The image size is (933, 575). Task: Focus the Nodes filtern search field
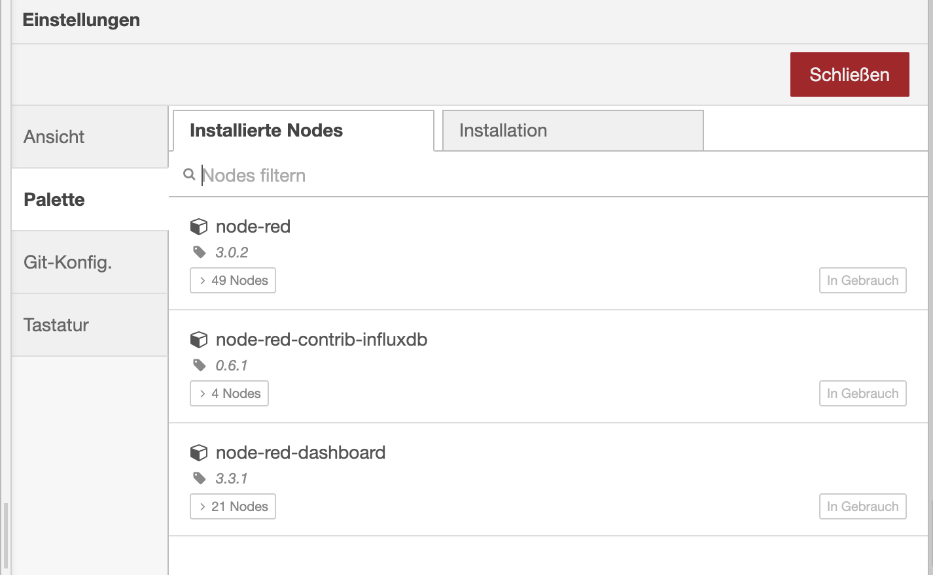tap(523, 175)
